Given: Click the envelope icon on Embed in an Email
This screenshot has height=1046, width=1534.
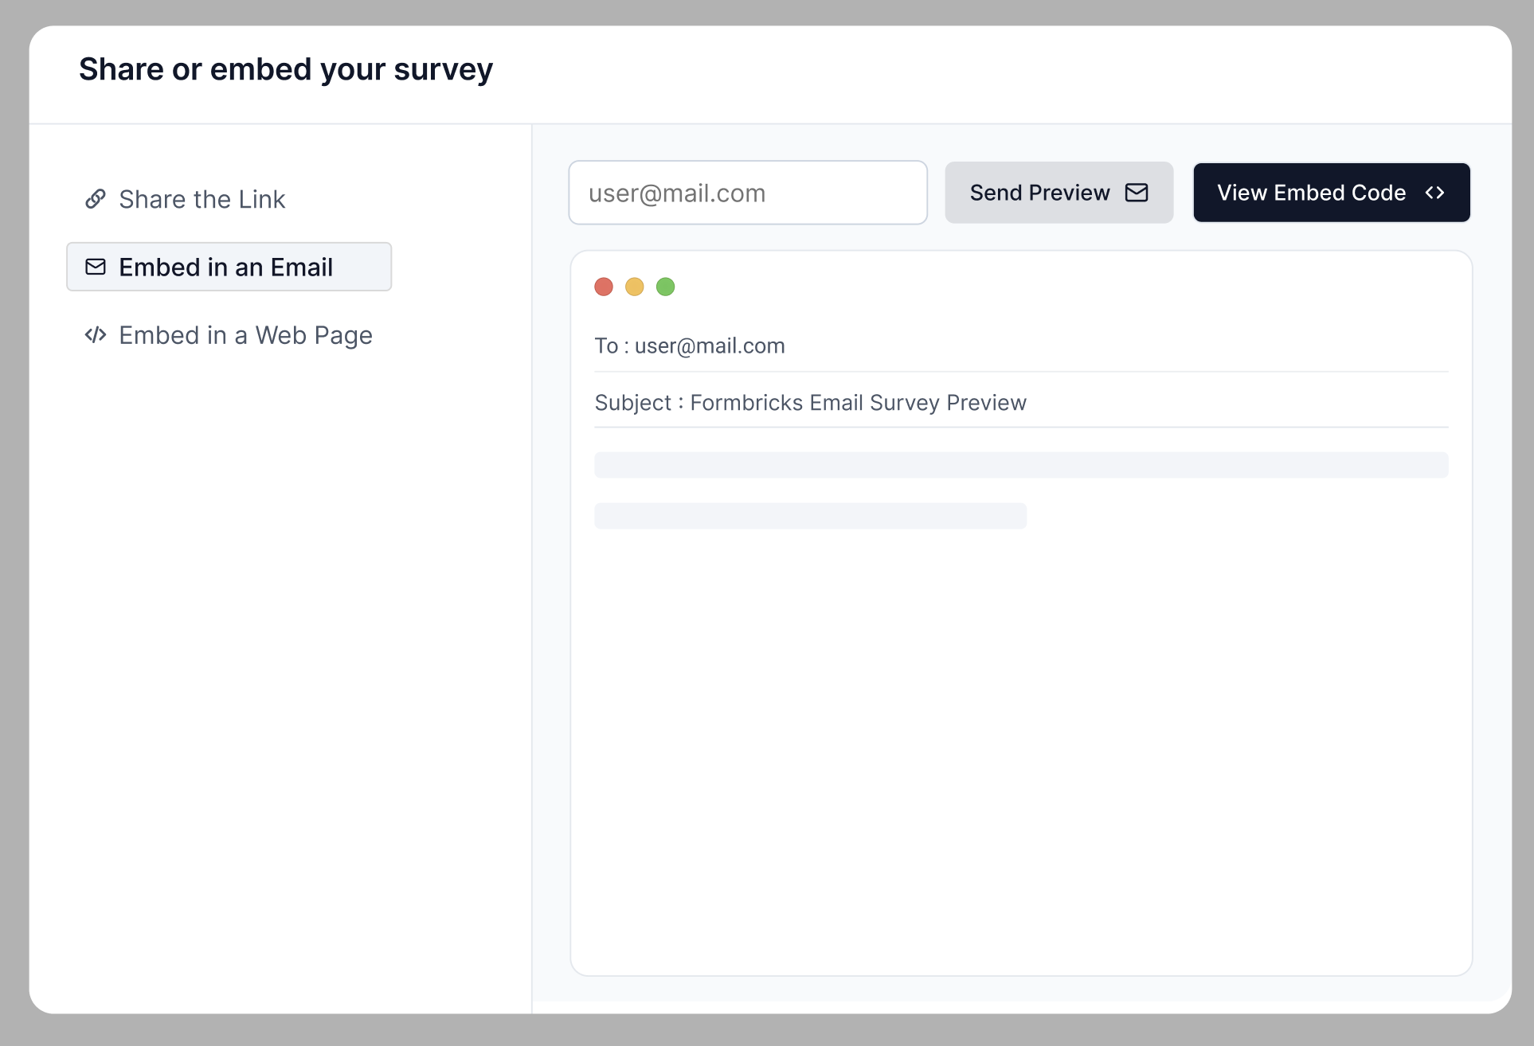Looking at the screenshot, I should [x=96, y=267].
